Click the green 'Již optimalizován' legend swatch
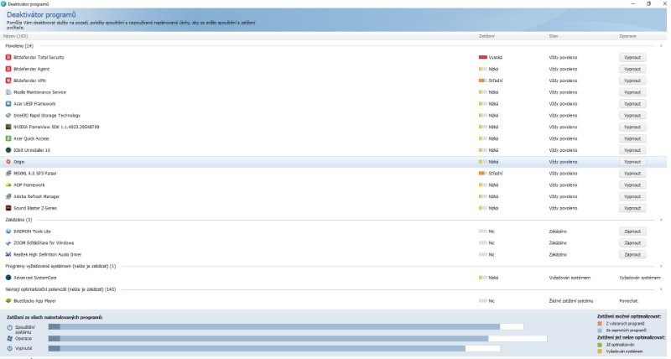This screenshot has height=359, width=671. coord(600,345)
